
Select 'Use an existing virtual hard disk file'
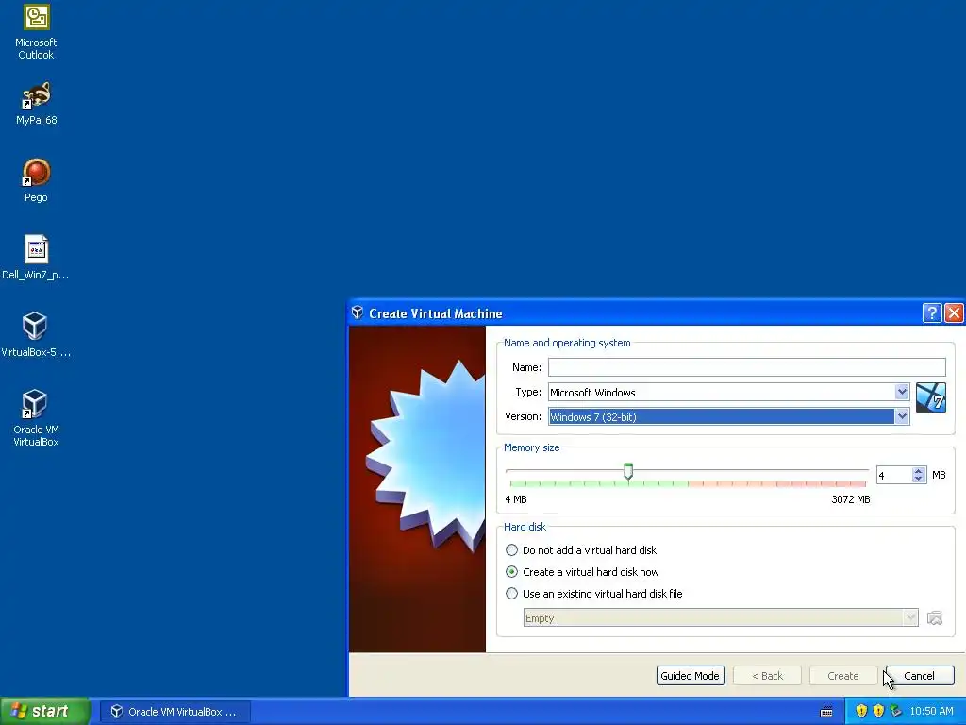click(x=594, y=594)
